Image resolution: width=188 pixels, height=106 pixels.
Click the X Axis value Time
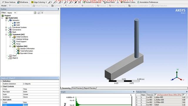pos(41,89)
